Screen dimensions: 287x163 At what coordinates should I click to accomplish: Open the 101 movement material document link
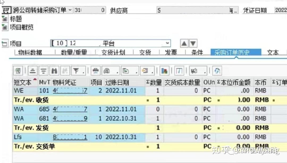(70, 90)
